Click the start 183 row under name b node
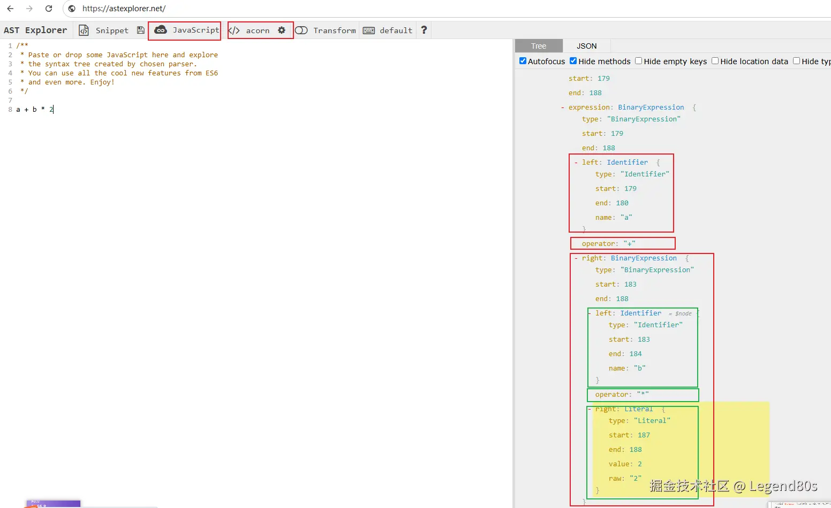 tap(629, 340)
